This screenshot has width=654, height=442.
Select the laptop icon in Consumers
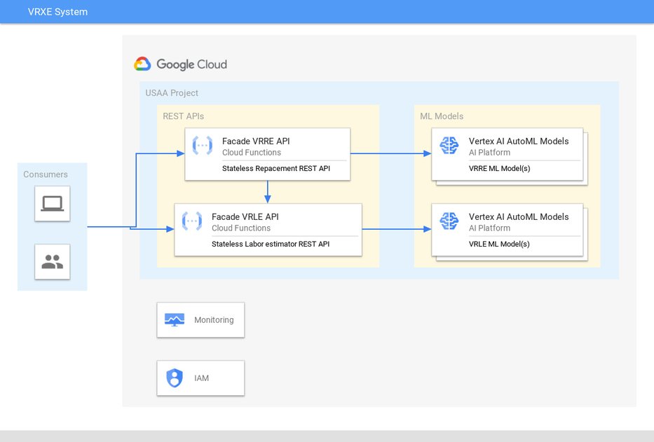pyautogui.click(x=53, y=203)
